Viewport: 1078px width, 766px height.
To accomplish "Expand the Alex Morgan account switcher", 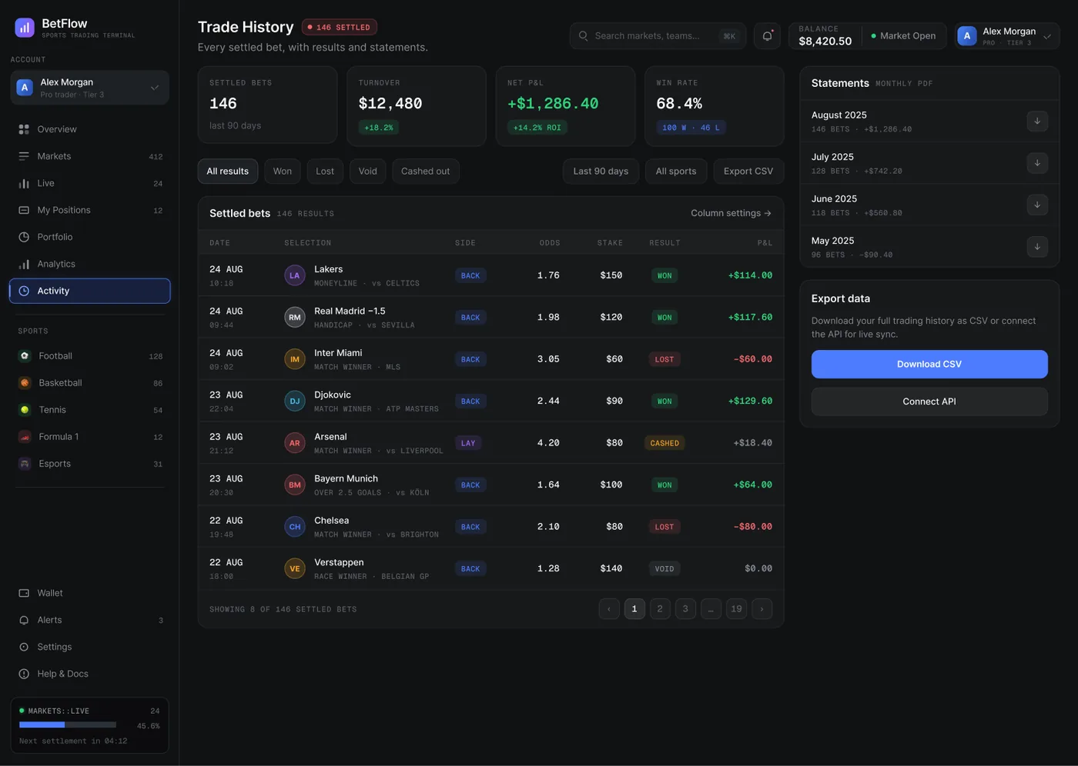I will click(90, 88).
